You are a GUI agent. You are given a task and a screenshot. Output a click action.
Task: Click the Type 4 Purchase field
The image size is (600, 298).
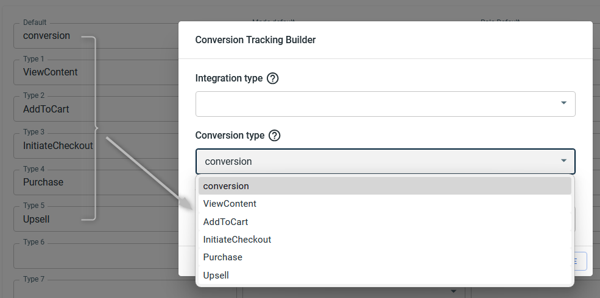[96, 182]
